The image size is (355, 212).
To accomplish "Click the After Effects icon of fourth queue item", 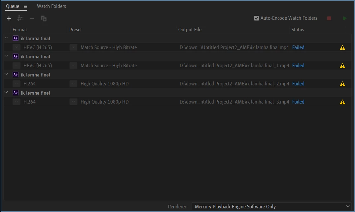I will 16,92.
